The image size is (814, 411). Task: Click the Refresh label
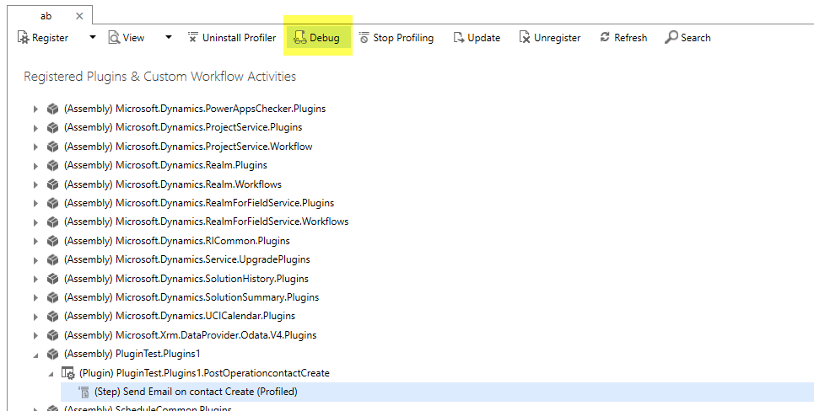click(631, 38)
